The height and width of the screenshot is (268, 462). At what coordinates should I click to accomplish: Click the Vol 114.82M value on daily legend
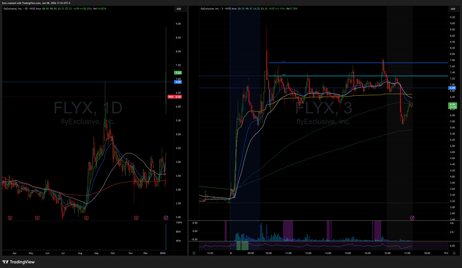pyautogui.click(x=100, y=9)
